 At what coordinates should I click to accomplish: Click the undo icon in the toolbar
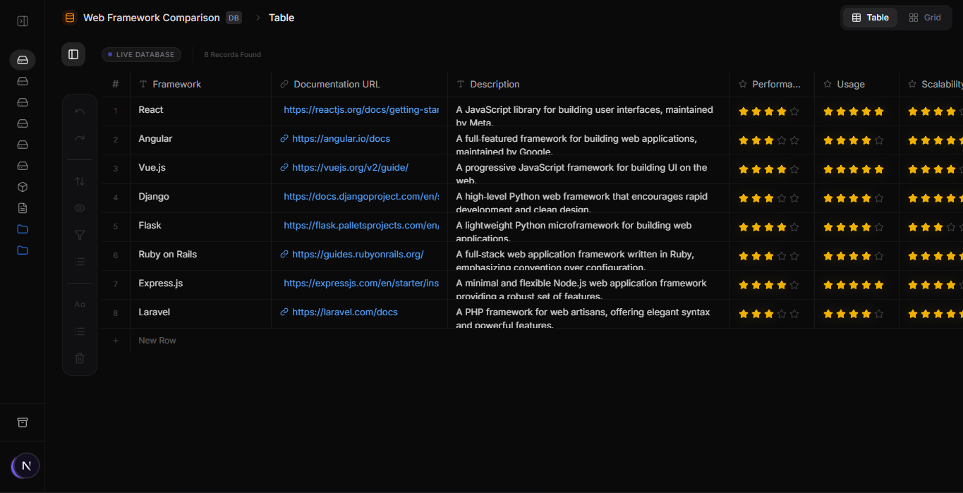(80, 111)
